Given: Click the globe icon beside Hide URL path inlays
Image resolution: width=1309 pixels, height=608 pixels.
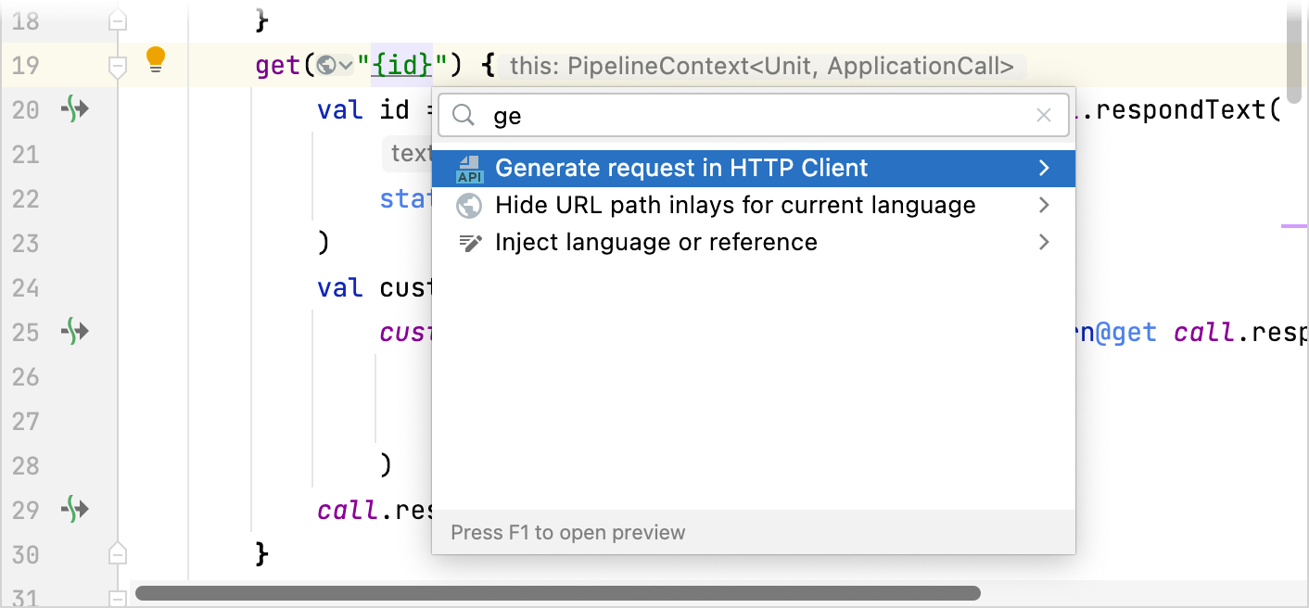Looking at the screenshot, I should [469, 205].
